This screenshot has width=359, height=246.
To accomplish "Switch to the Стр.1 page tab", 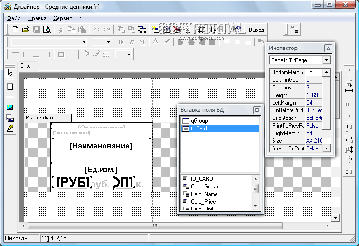I will [x=27, y=66].
